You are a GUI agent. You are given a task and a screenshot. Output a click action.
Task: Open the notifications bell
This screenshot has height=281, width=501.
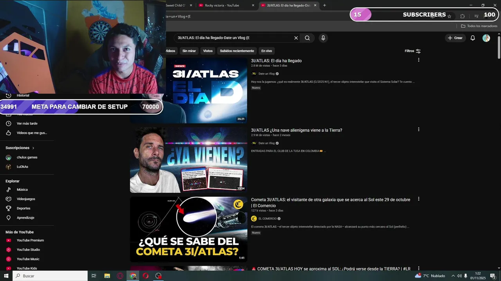(x=473, y=38)
